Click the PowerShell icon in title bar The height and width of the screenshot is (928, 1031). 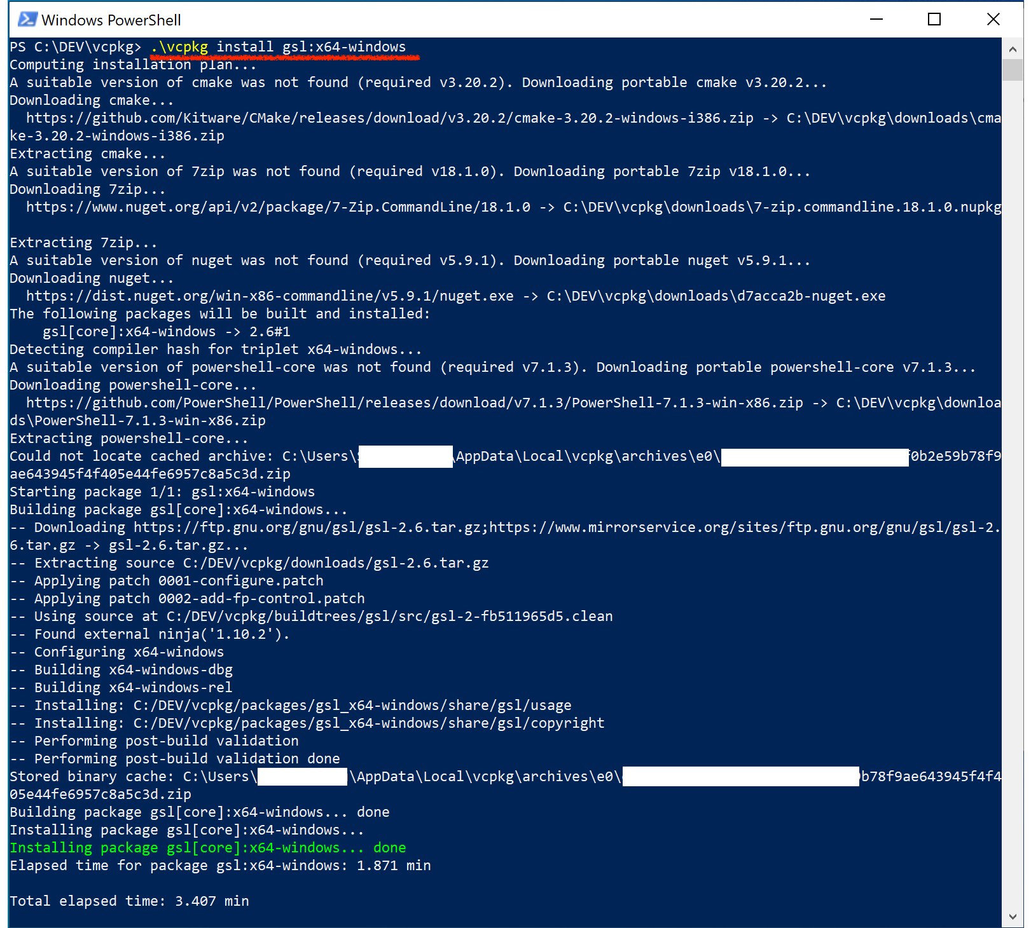click(27, 20)
